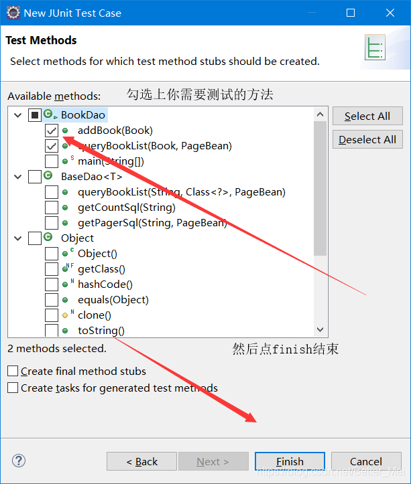
Task: Check the equals(Object) checkbox
Action: pyautogui.click(x=52, y=300)
